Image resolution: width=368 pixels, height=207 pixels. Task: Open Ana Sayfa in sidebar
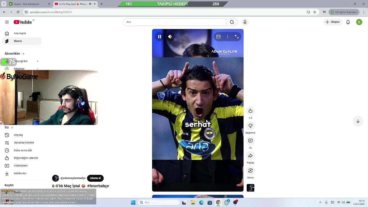[22, 33]
